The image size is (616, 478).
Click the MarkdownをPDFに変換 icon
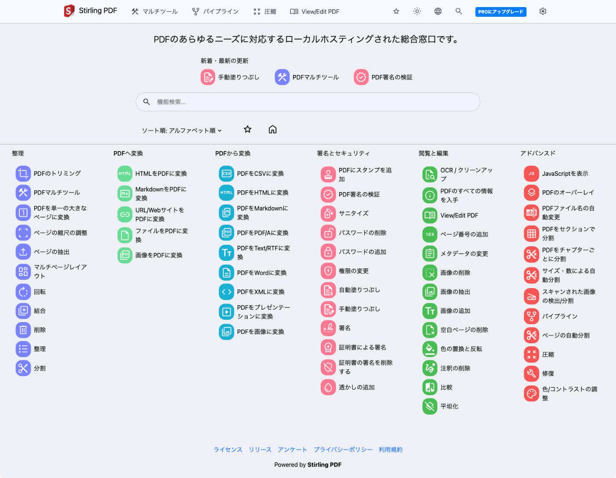pyautogui.click(x=125, y=193)
